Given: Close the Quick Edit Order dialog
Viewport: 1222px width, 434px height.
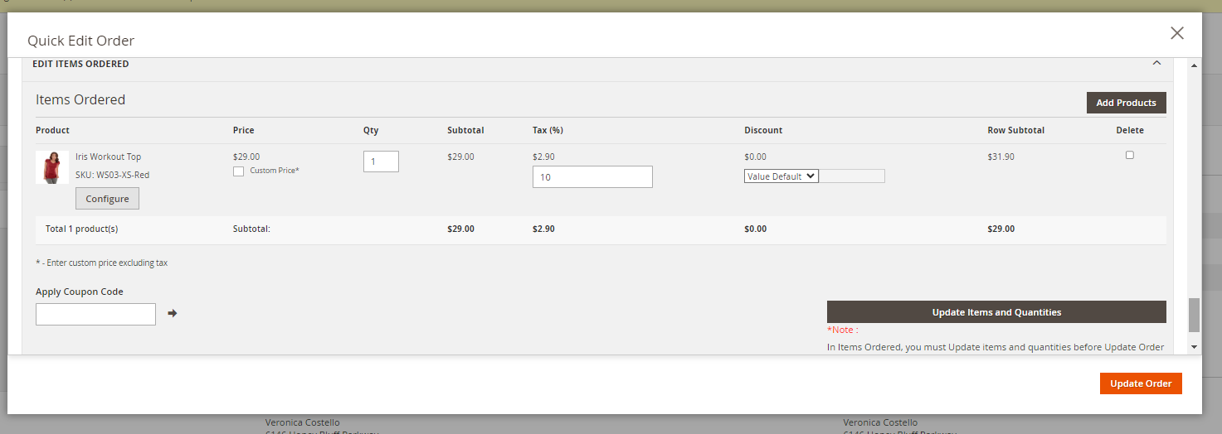Looking at the screenshot, I should coord(1176,33).
